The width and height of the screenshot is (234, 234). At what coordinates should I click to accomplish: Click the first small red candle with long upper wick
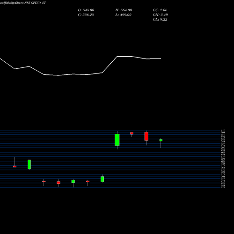click(15, 167)
